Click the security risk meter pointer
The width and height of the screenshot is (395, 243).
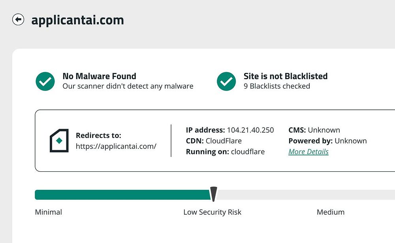(x=213, y=193)
